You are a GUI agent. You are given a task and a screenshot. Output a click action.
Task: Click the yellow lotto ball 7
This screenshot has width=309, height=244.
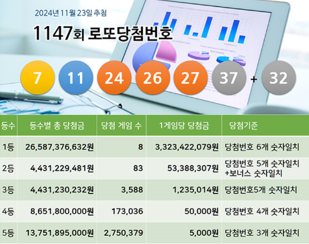click(38, 78)
